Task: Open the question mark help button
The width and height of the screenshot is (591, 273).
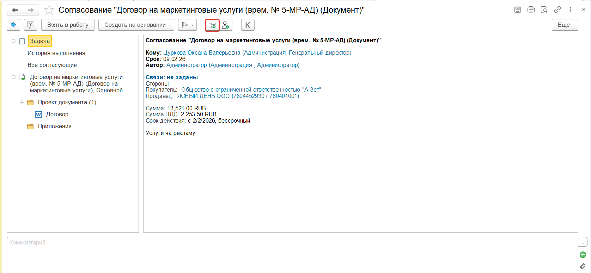Action: (31, 25)
